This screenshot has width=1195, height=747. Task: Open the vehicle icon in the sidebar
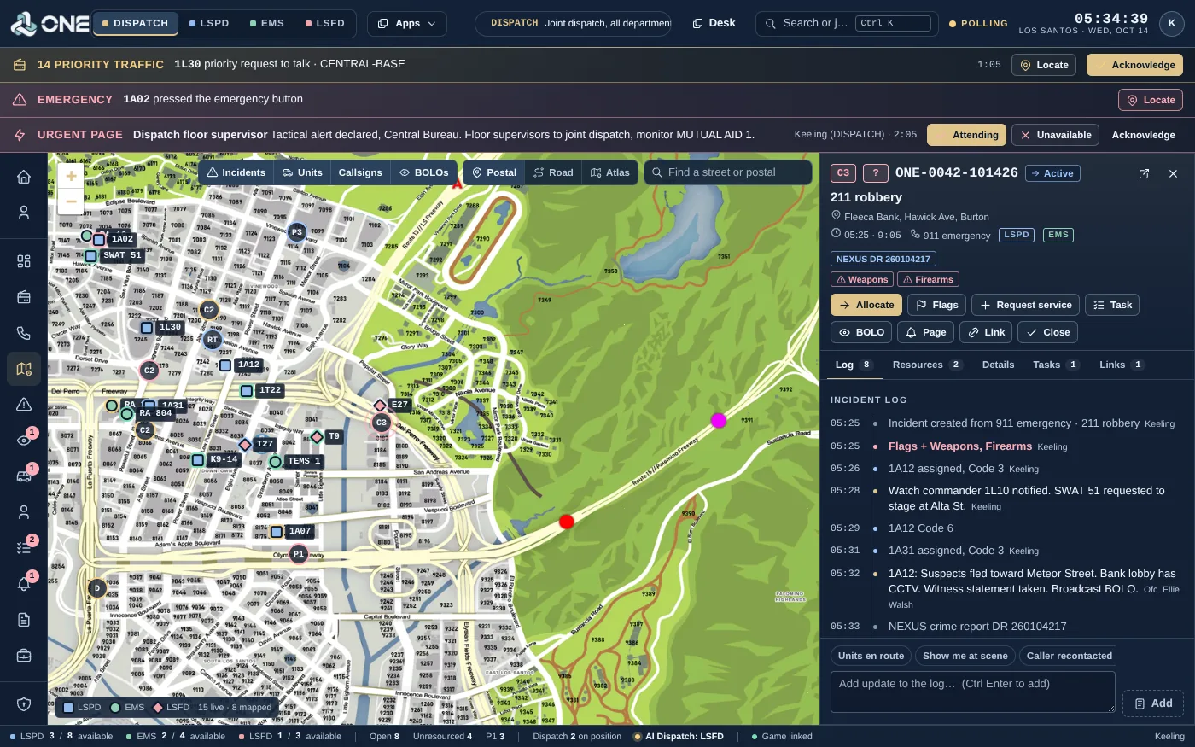(x=24, y=476)
